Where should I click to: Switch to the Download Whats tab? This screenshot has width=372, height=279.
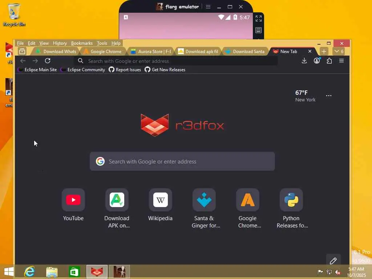click(56, 52)
